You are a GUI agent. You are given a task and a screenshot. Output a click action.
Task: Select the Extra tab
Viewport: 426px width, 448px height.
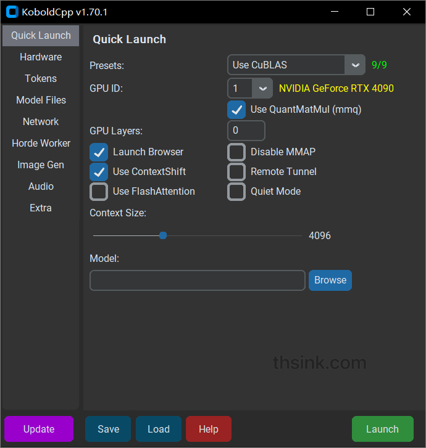[x=41, y=208]
